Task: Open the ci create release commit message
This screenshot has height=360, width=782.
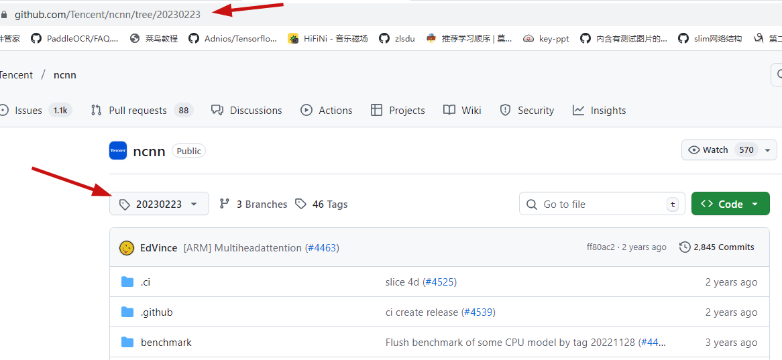Action: point(421,312)
